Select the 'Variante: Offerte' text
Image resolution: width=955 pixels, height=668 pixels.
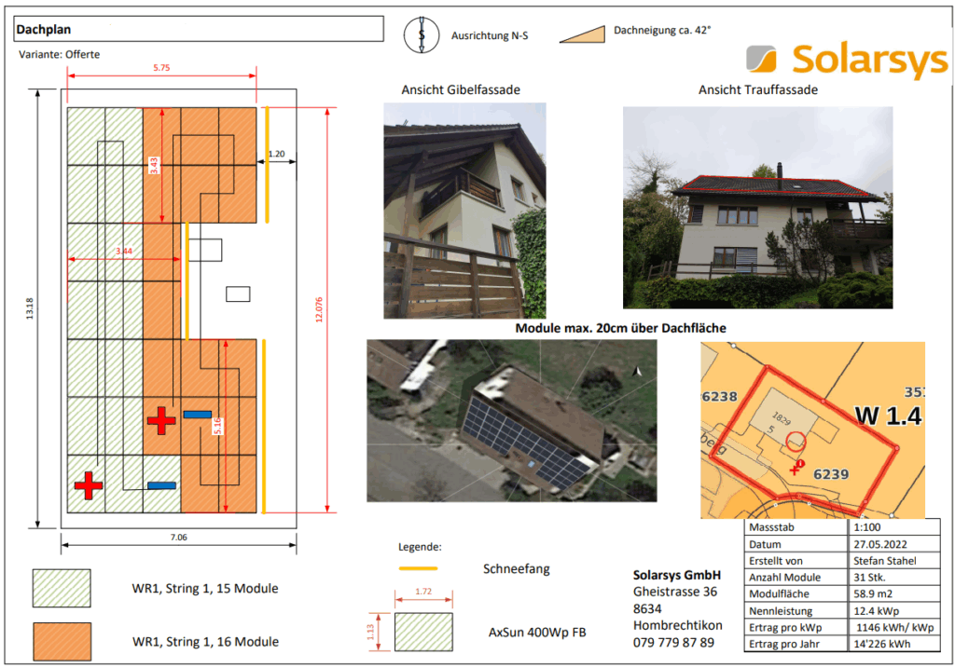59,54
